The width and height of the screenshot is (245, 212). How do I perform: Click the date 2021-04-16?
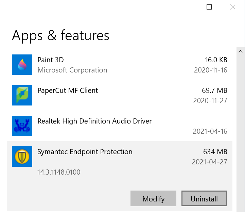pyautogui.click(x=210, y=131)
